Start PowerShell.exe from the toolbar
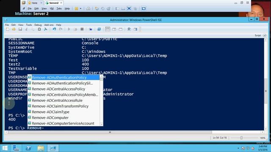 tap(99, 29)
